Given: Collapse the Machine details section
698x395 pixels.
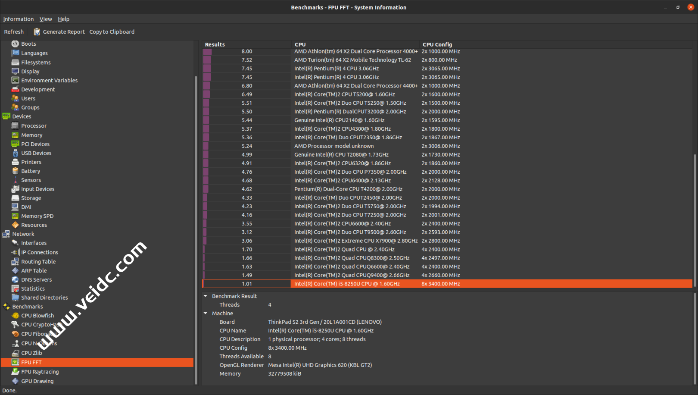Looking at the screenshot, I should tap(206, 313).
